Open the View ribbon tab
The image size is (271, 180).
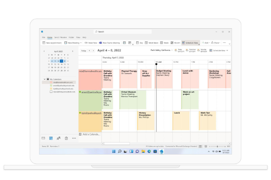78,37
